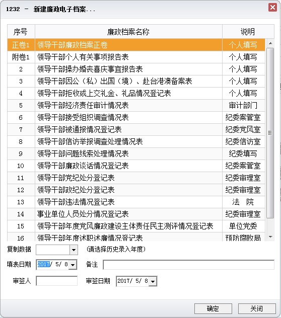Open the 填表日期 date picker dropdown
The width and height of the screenshot is (281, 318).
coord(73,265)
